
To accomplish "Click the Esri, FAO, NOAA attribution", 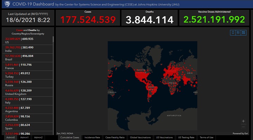I will pyautogui.click(x=65, y=133).
